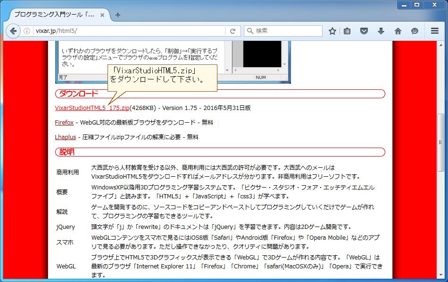Toggle the bookmark star for this page
Image resolution: width=448 pixels, height=282 pixels.
tap(332, 31)
